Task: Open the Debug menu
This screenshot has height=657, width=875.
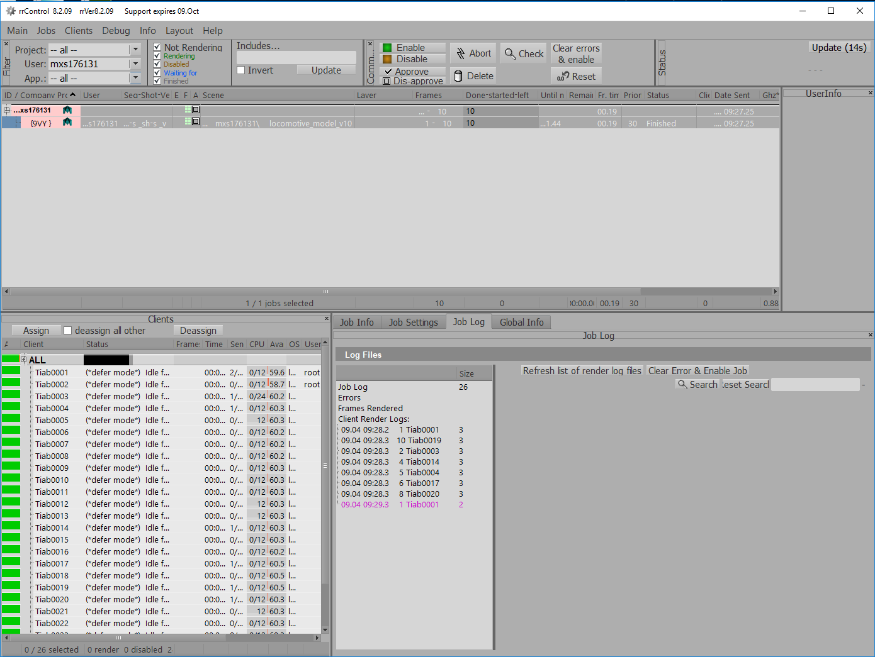Action: 116,31
